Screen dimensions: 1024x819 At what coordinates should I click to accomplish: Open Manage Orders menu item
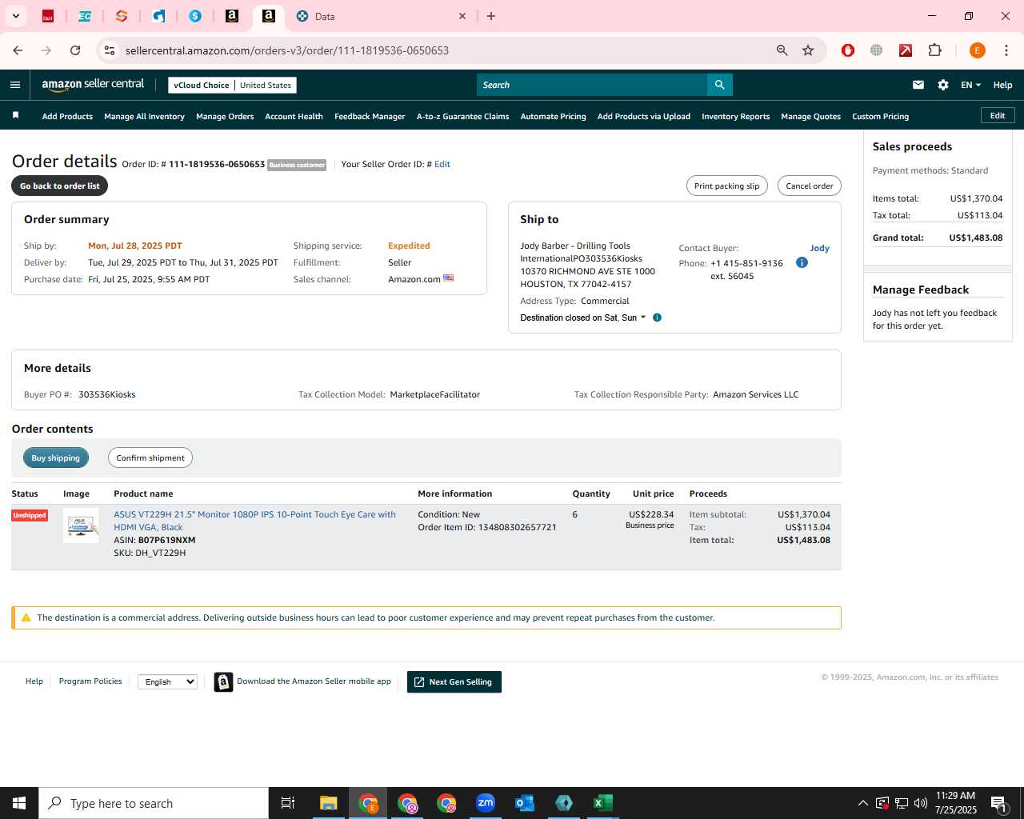tap(225, 116)
